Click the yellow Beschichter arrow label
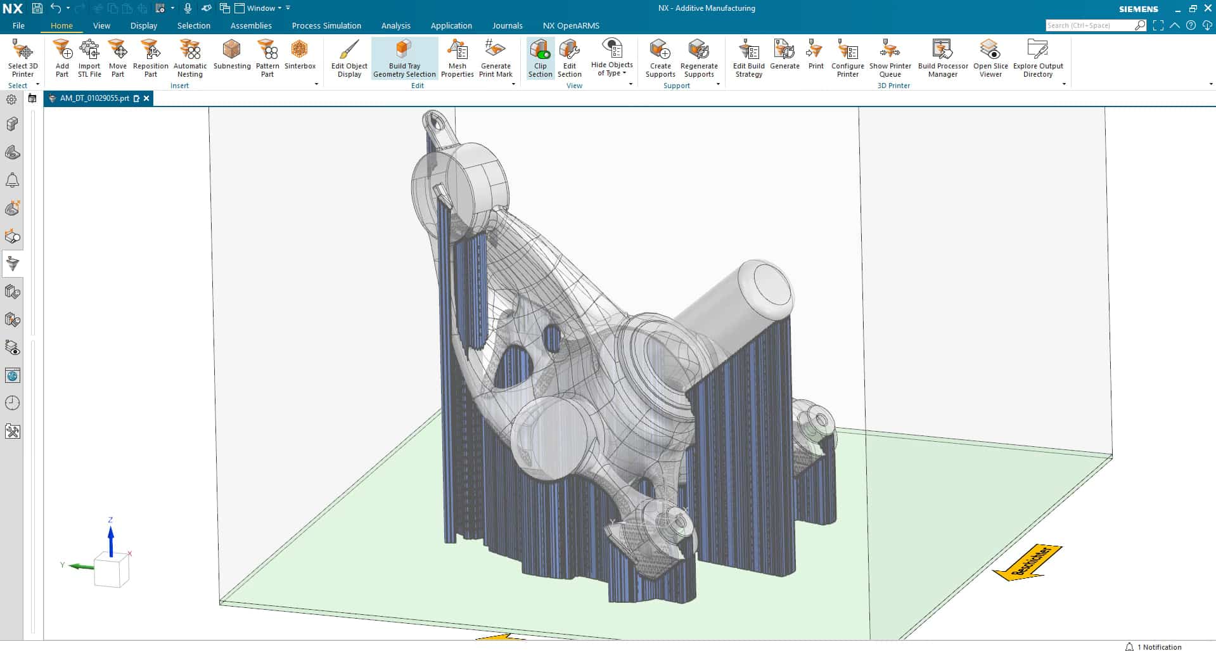 [x=1028, y=562]
